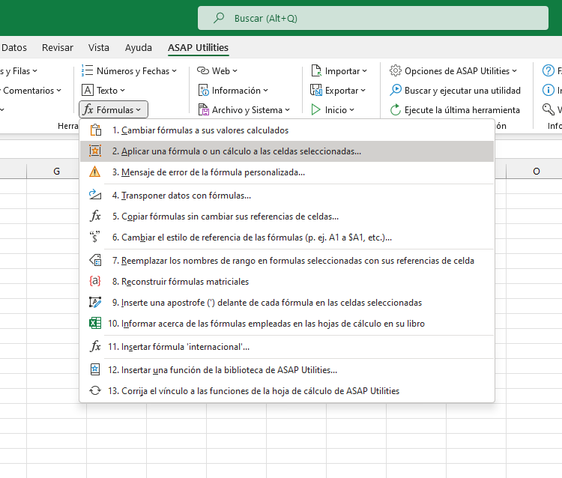Image resolution: width=562 pixels, height=478 pixels.
Task: Click the refresh icon for Corrija el vínculo
Action: pos(95,390)
